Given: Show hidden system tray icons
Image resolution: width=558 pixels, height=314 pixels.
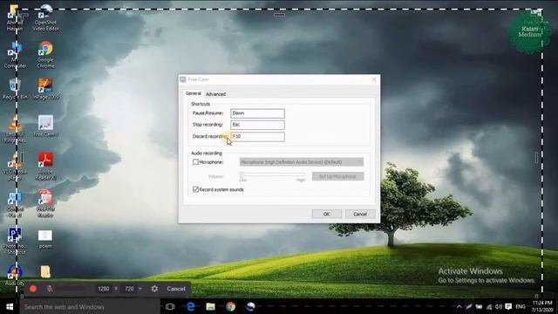Looking at the screenshot, I should click(x=459, y=306).
